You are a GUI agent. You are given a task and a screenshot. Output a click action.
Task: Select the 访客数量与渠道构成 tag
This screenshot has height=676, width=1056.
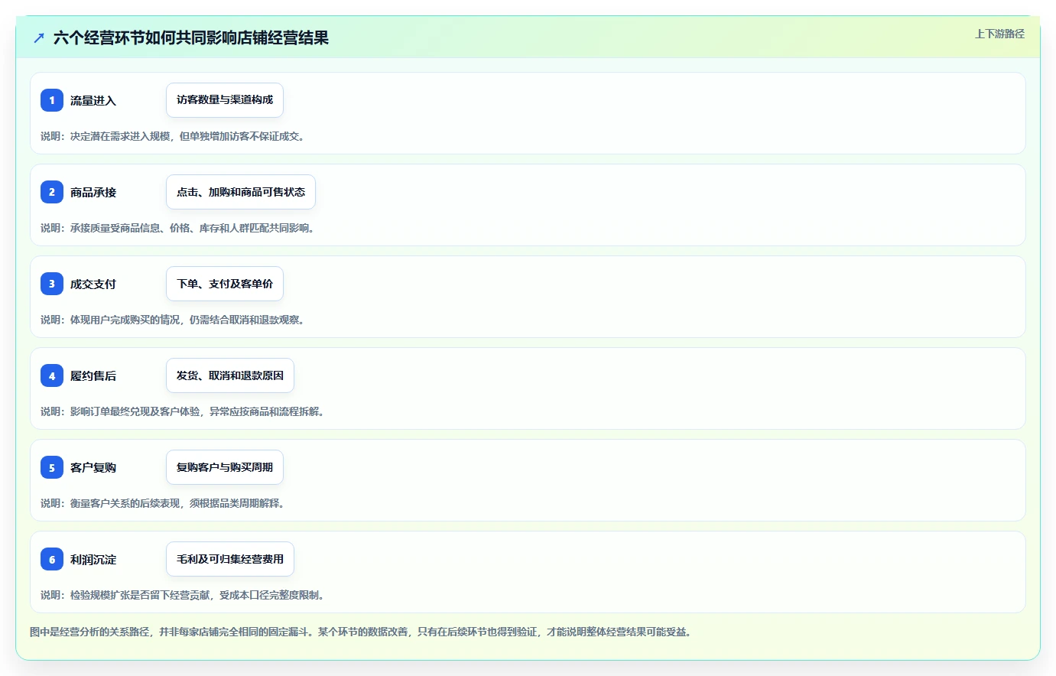coord(225,100)
